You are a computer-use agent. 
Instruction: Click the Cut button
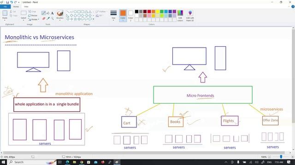(x=13, y=11)
